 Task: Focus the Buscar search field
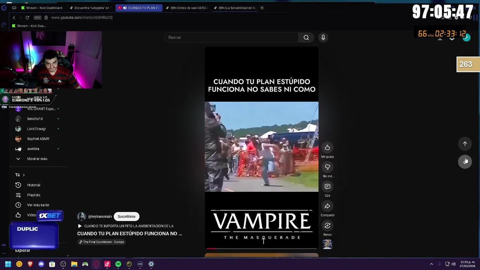pos(231,37)
